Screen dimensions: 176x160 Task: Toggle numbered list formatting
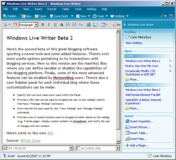point(68,25)
